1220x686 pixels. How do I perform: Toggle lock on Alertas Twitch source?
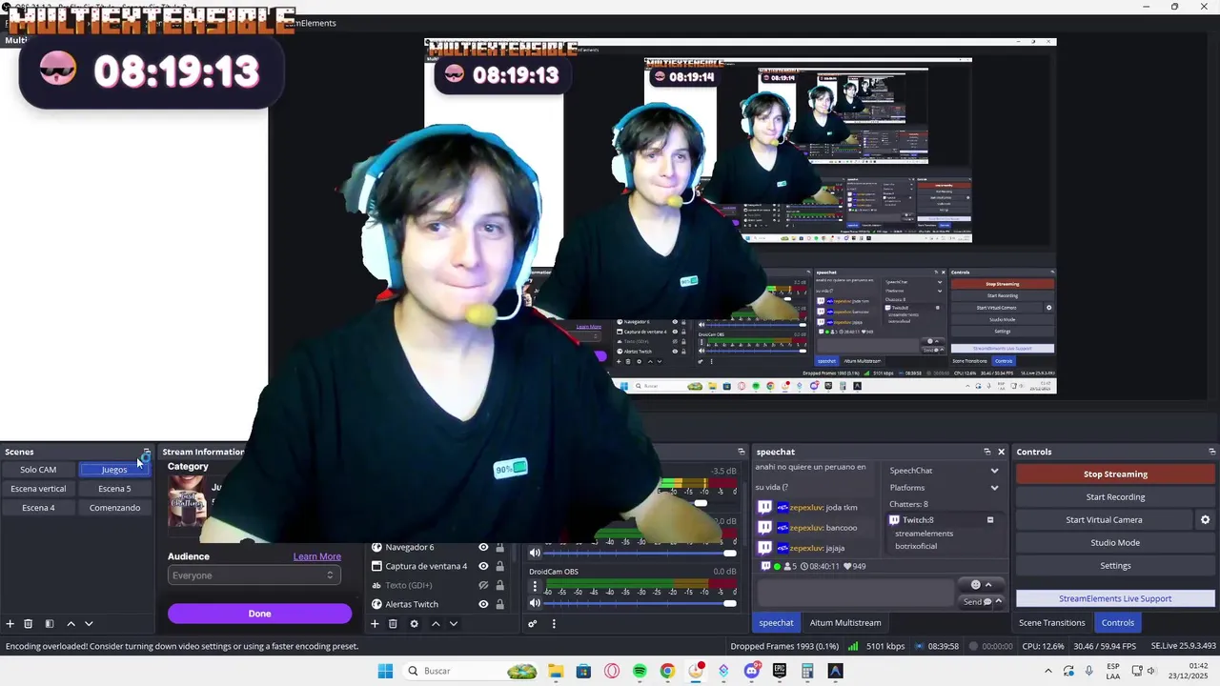[499, 604]
